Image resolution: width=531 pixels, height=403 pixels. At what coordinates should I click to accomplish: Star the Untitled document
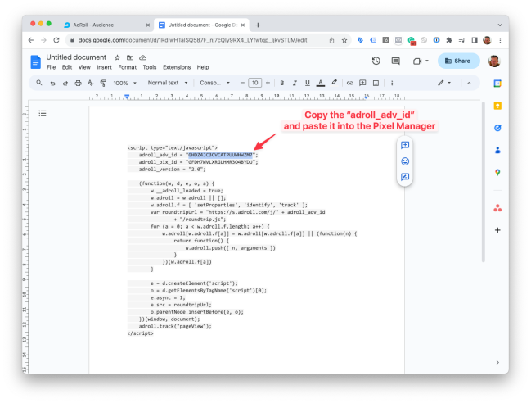coord(118,57)
